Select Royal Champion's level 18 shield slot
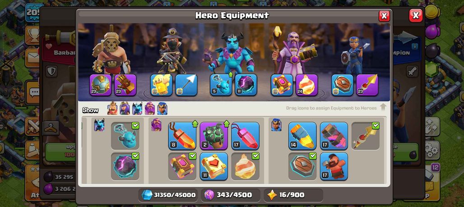Image resolution: width=464 pixels, height=207 pixels. pos(343,85)
